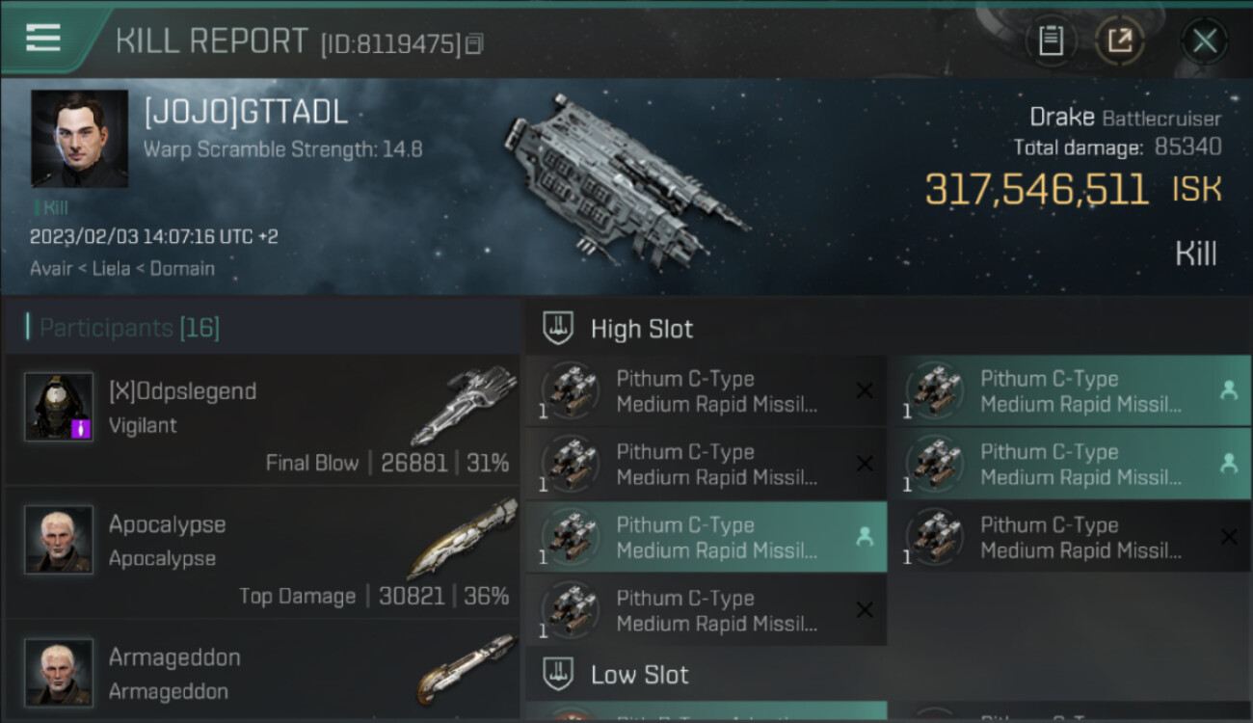Share the kill report externally
Viewport: 1253px width, 723px height.
click(1120, 40)
